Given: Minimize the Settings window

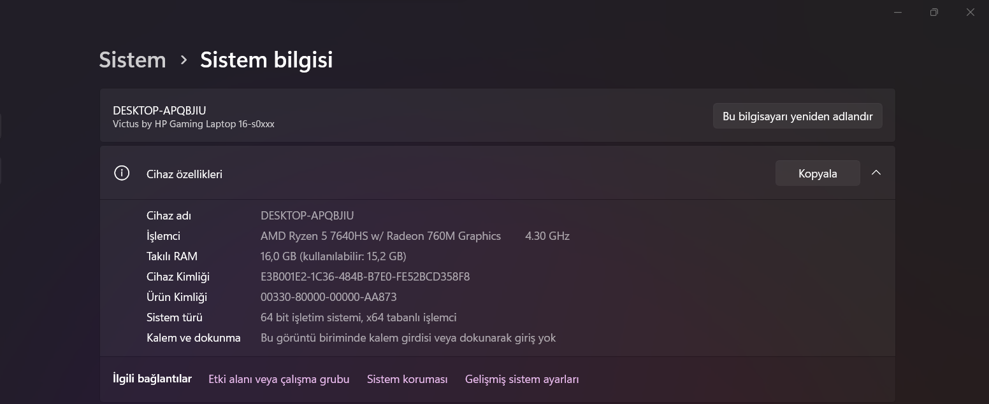Looking at the screenshot, I should [x=898, y=12].
